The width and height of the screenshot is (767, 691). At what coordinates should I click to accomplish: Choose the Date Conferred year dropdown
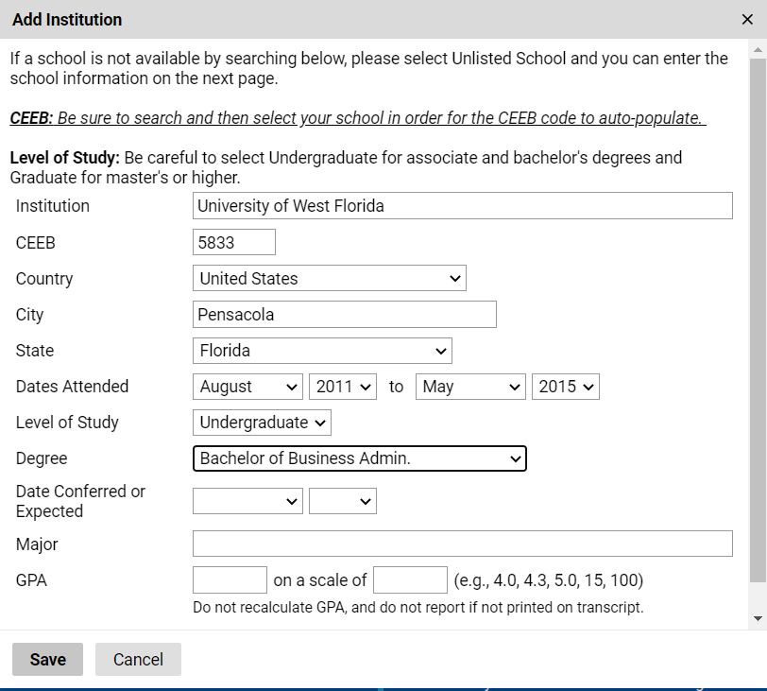pyautogui.click(x=342, y=501)
